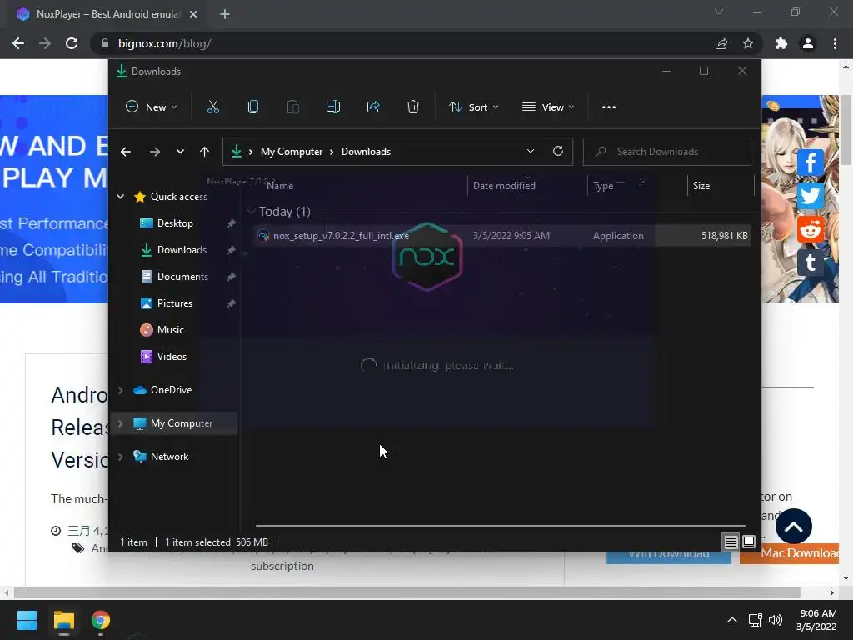
Task: Switch to large thumbnails view icon
Action: tap(749, 542)
